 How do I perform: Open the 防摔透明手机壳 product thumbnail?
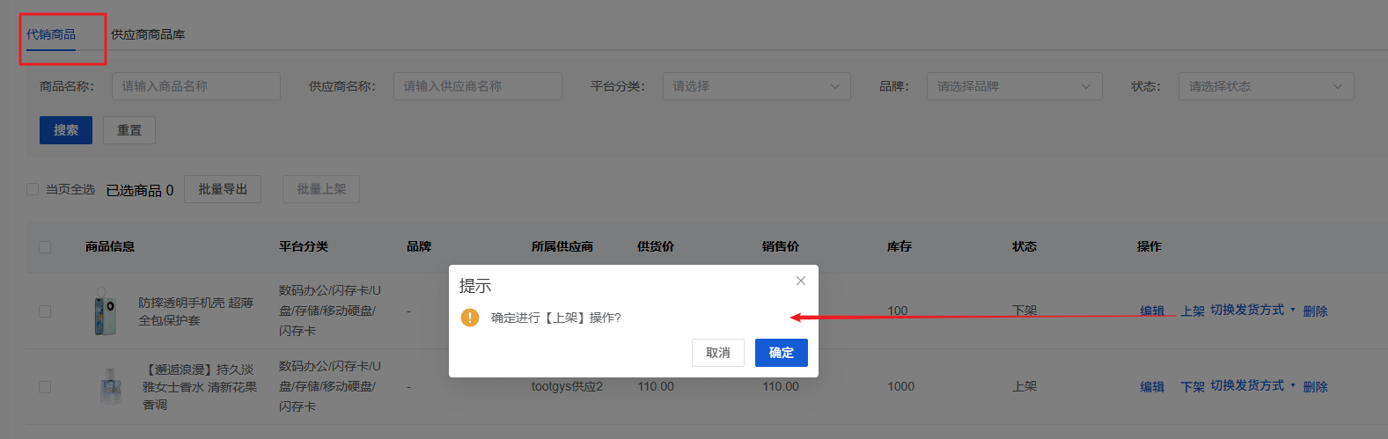point(106,311)
